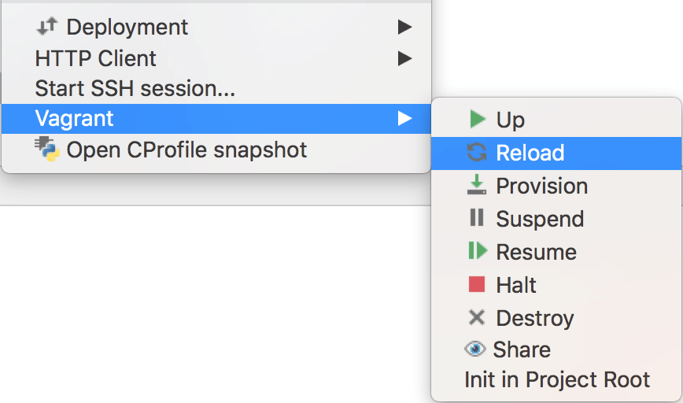This screenshot has height=403, width=683.
Task: Expand the HTTP Client submenu arrow
Action: click(x=404, y=58)
